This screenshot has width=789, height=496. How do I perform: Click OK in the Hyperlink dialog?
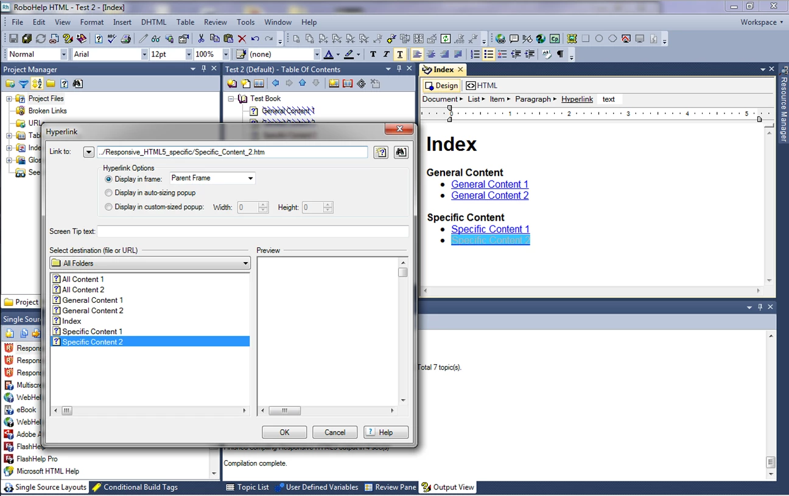click(284, 432)
